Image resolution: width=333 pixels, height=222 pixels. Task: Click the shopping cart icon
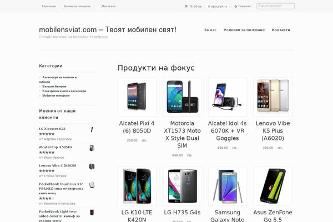pos(186,6)
